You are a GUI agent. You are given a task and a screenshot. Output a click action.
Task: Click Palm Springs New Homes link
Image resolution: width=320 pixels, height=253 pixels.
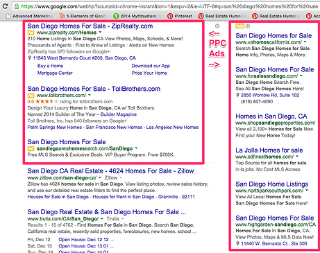[55, 128]
